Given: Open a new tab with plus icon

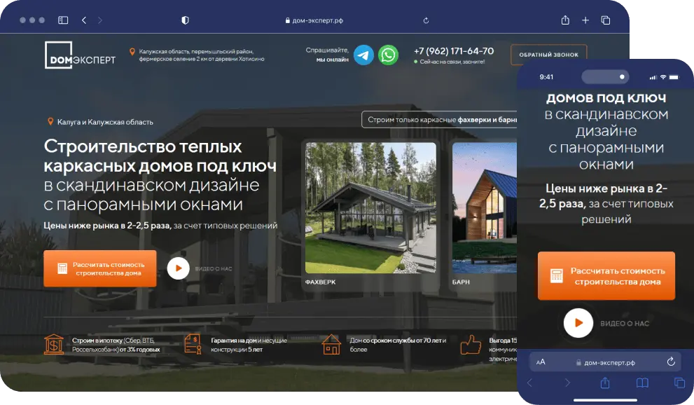Looking at the screenshot, I should pyautogui.click(x=585, y=20).
